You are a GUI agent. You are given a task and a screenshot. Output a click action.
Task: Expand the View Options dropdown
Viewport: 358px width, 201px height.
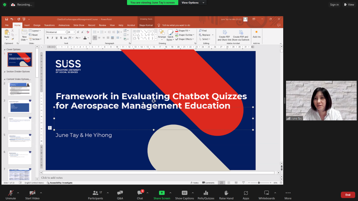tap(192, 2)
